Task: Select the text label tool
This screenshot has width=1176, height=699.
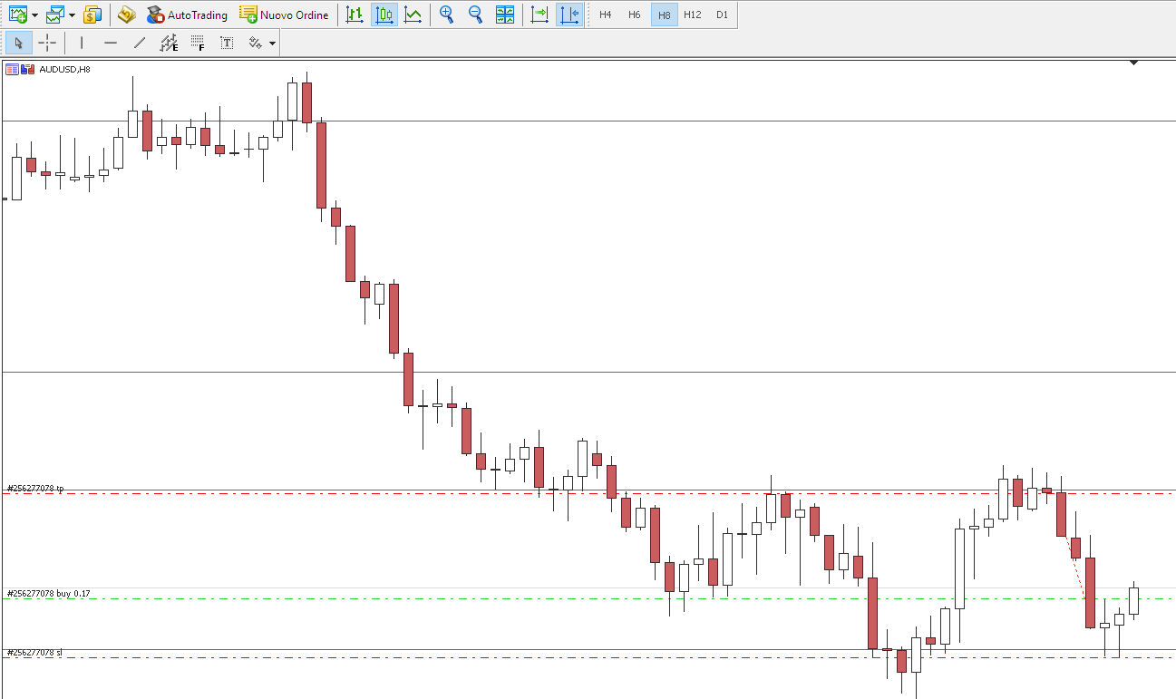Action: click(x=227, y=43)
